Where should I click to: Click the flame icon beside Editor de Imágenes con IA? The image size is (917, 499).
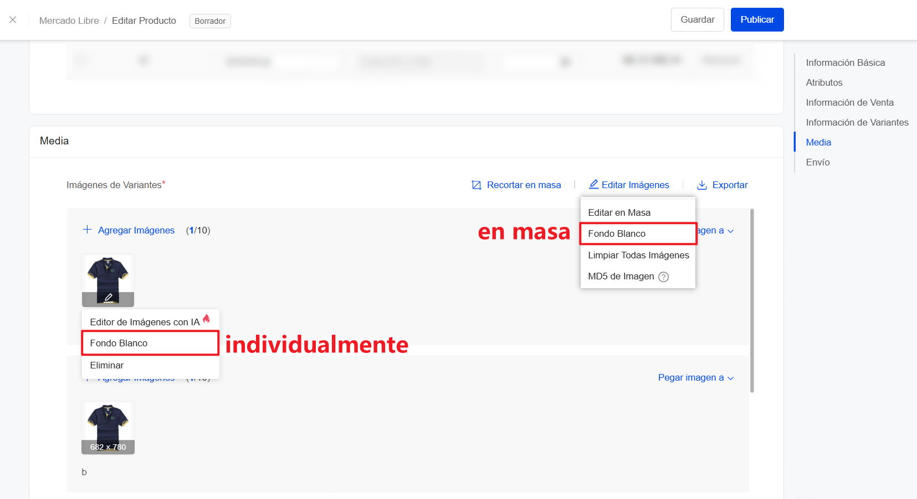pos(206,319)
